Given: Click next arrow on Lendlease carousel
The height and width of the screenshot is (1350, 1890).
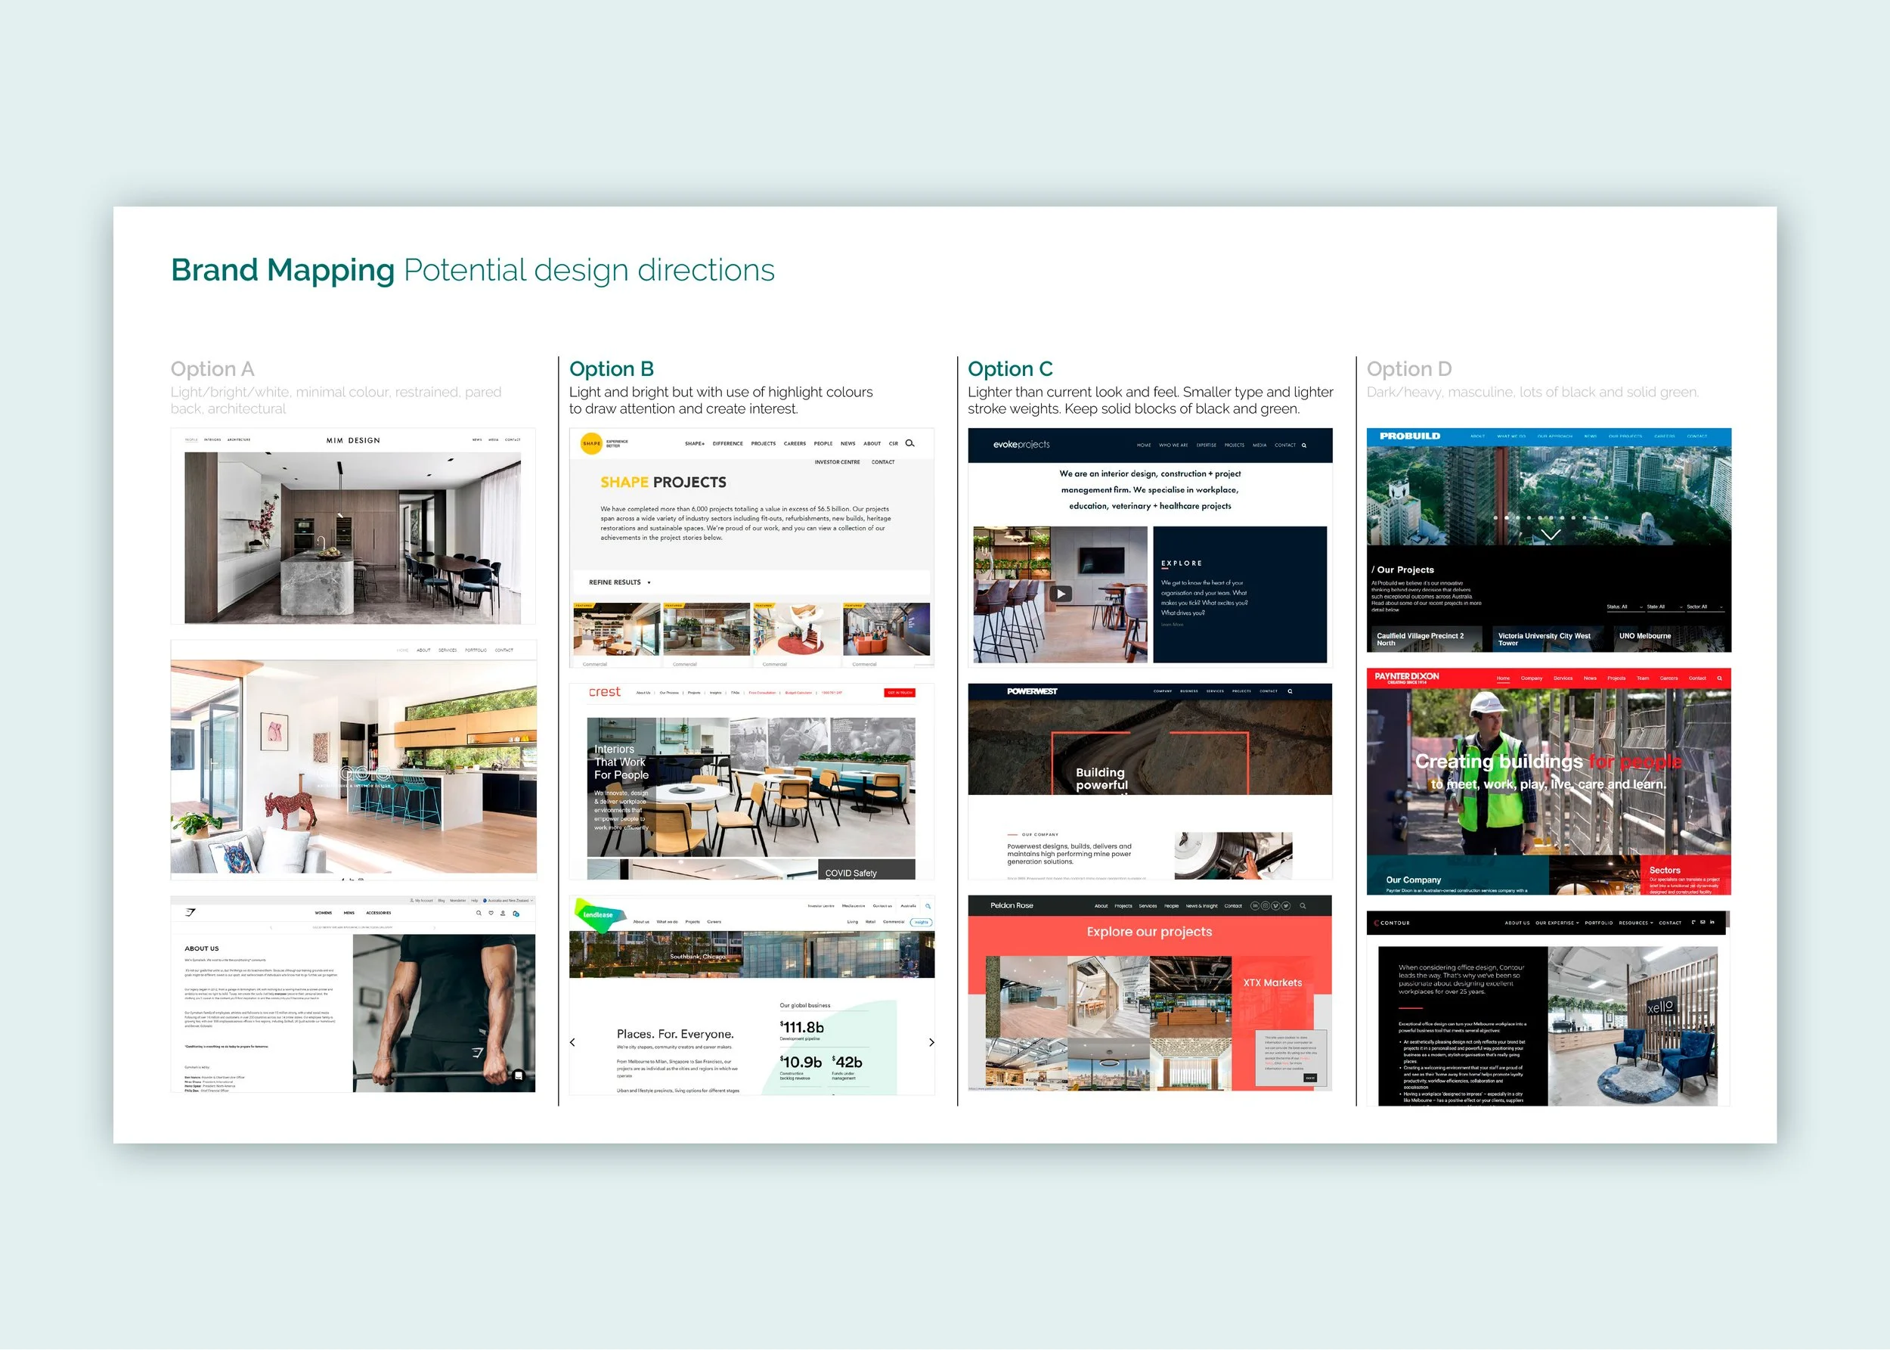Looking at the screenshot, I should pos(931,1041).
